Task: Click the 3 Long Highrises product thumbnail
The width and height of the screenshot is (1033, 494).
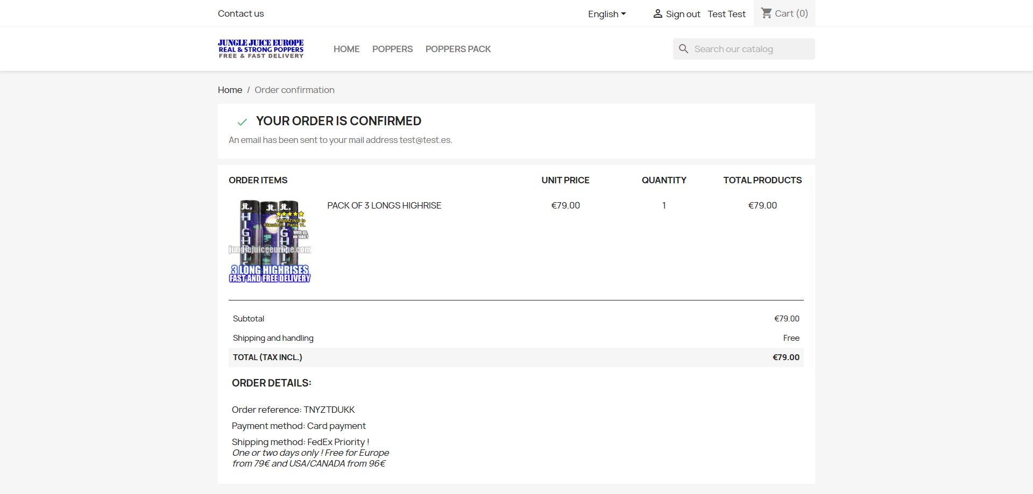Action: click(x=270, y=241)
